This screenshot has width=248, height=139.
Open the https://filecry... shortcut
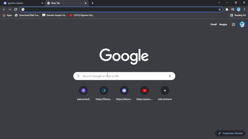point(104,93)
